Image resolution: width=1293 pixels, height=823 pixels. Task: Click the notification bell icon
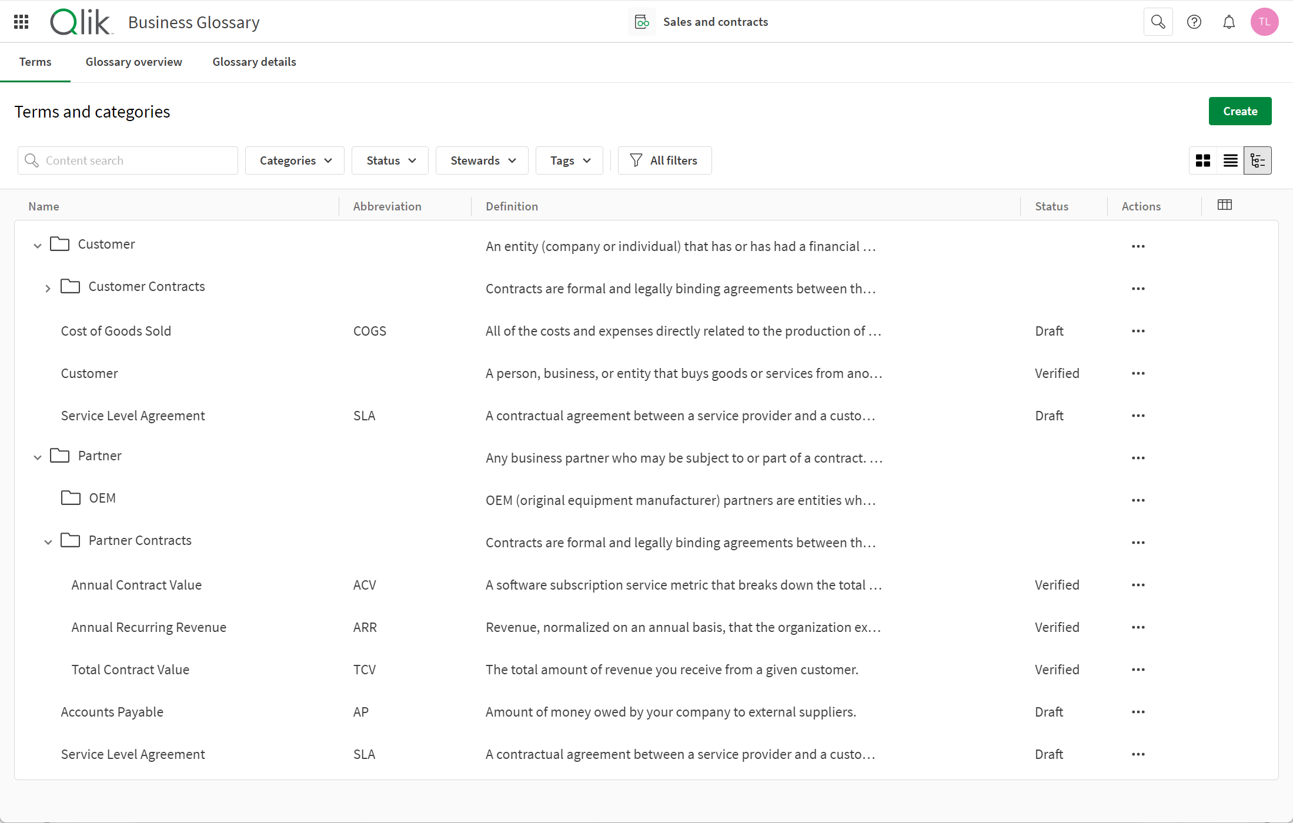1229,22
